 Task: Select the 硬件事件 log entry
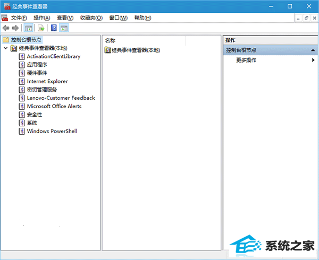[x=37, y=73]
